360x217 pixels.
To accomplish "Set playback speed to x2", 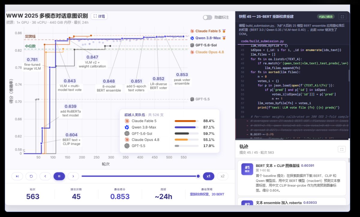I will pos(223,176).
